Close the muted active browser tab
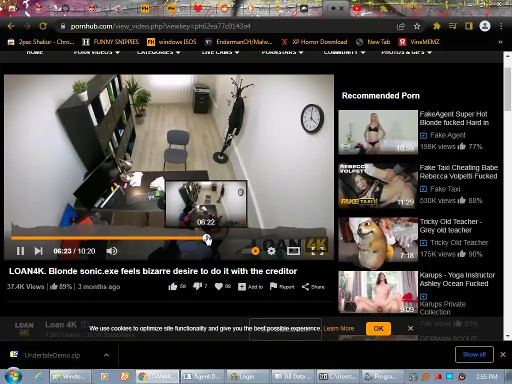The image size is (512, 384). point(341,8)
